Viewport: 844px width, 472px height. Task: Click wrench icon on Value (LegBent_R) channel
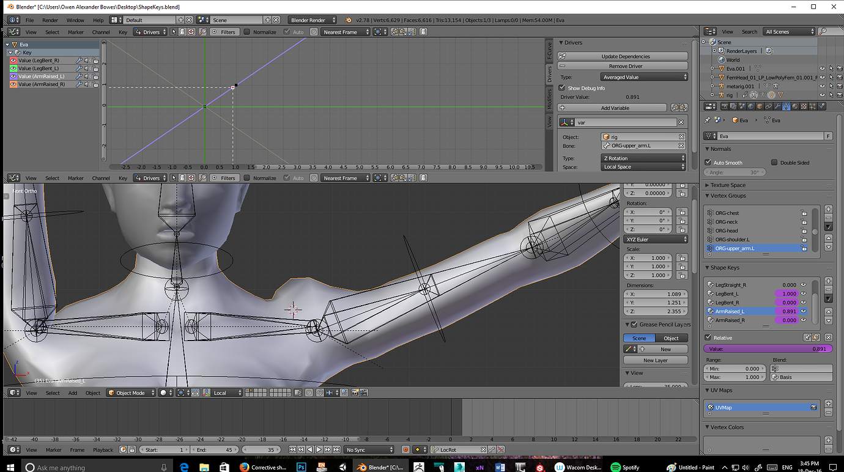79,61
